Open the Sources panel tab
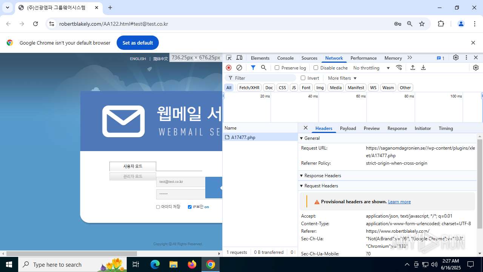The image size is (483, 272). click(309, 58)
